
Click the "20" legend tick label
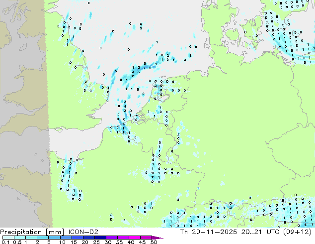point(85,242)
